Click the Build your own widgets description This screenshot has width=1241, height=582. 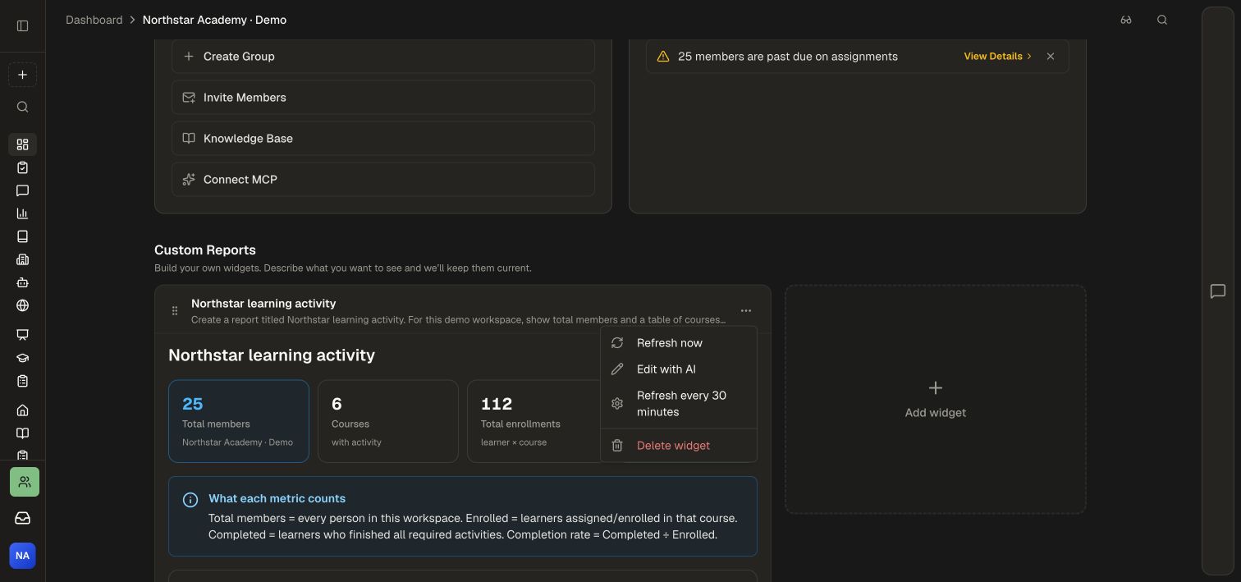click(343, 268)
